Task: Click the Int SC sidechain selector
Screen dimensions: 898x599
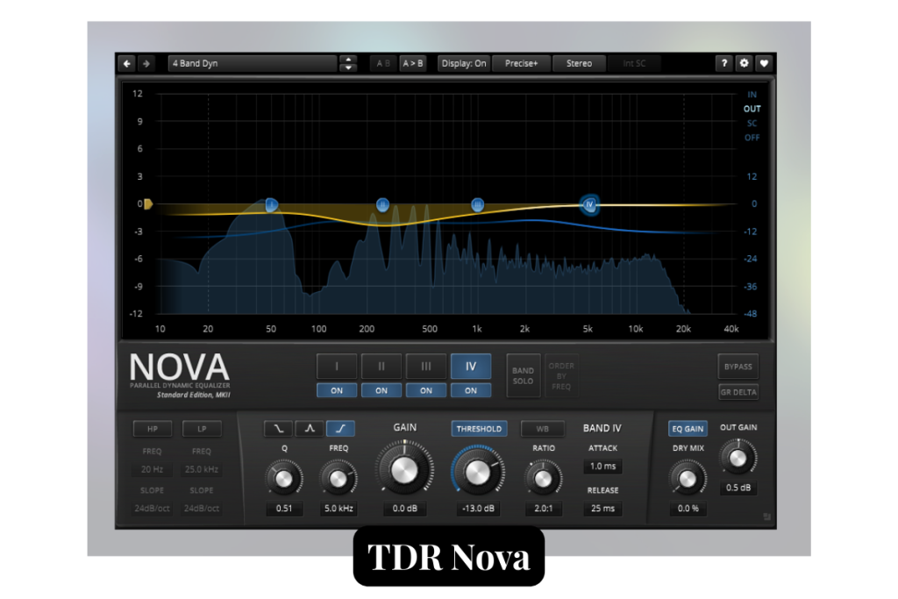Action: 634,63
